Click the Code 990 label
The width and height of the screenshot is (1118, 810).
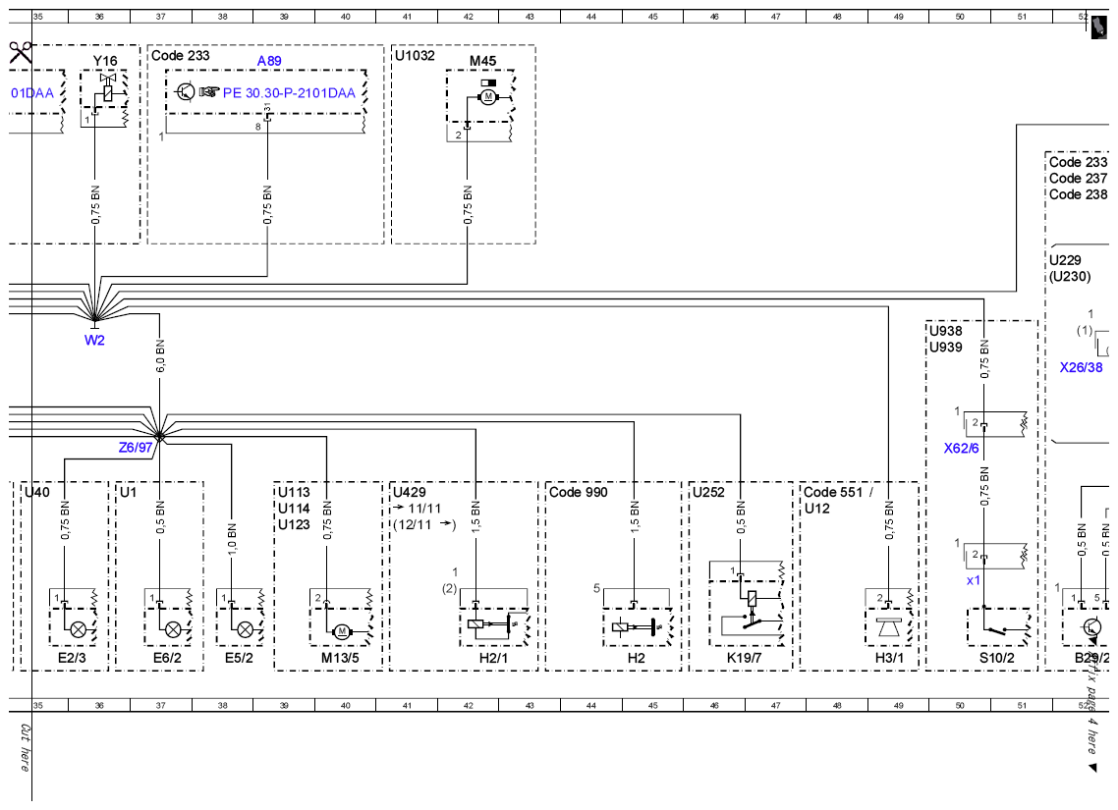pyautogui.click(x=579, y=492)
